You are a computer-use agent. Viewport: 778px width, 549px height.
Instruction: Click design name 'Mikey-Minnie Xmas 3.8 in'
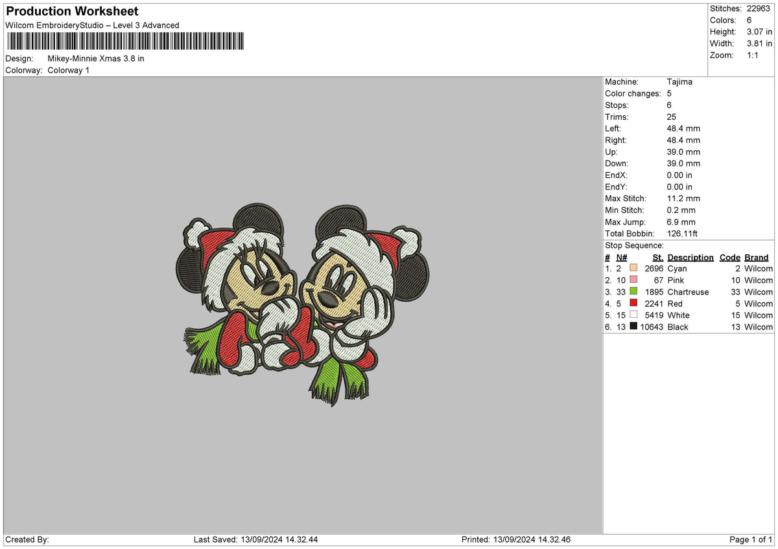click(96, 58)
